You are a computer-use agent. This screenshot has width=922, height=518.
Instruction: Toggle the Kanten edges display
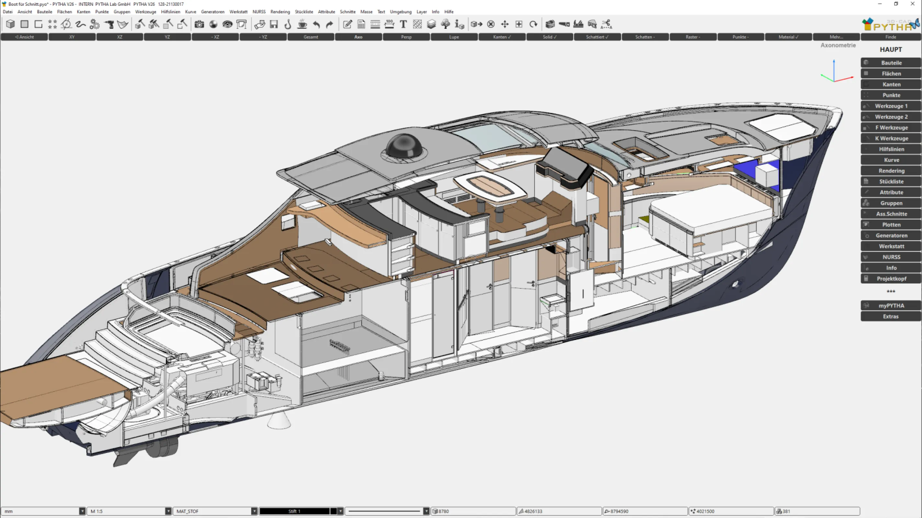click(x=502, y=37)
